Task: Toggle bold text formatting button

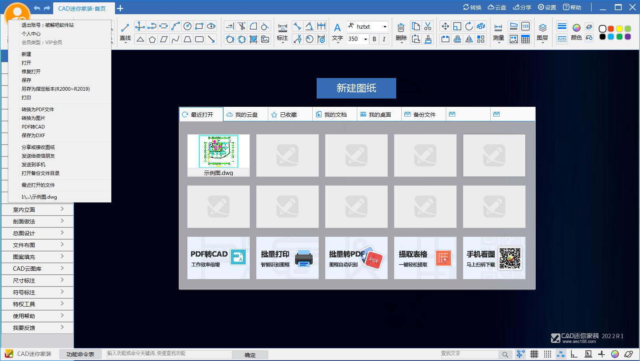Action: click(x=374, y=39)
